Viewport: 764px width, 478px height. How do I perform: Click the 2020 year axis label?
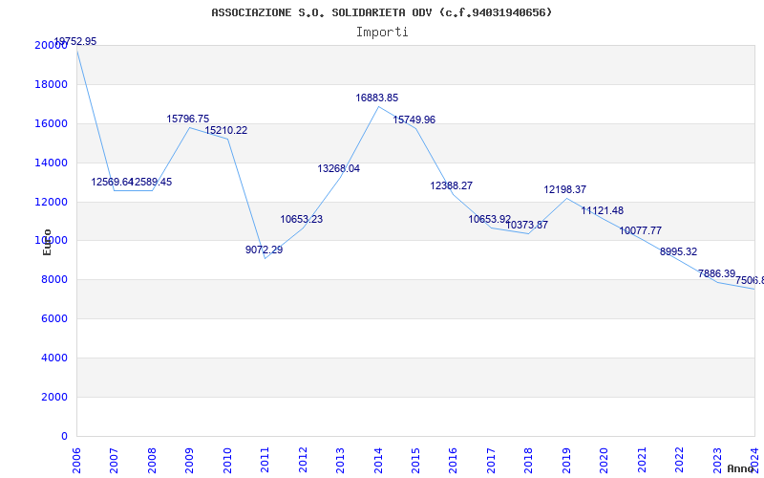605,461
